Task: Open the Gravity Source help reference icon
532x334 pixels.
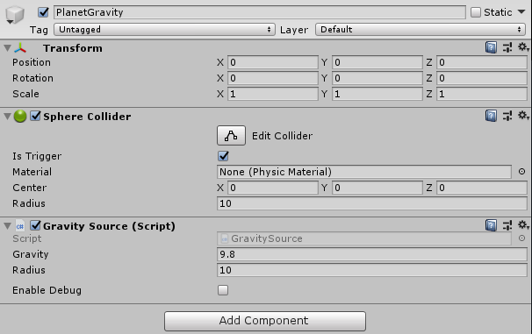Action: tap(491, 225)
